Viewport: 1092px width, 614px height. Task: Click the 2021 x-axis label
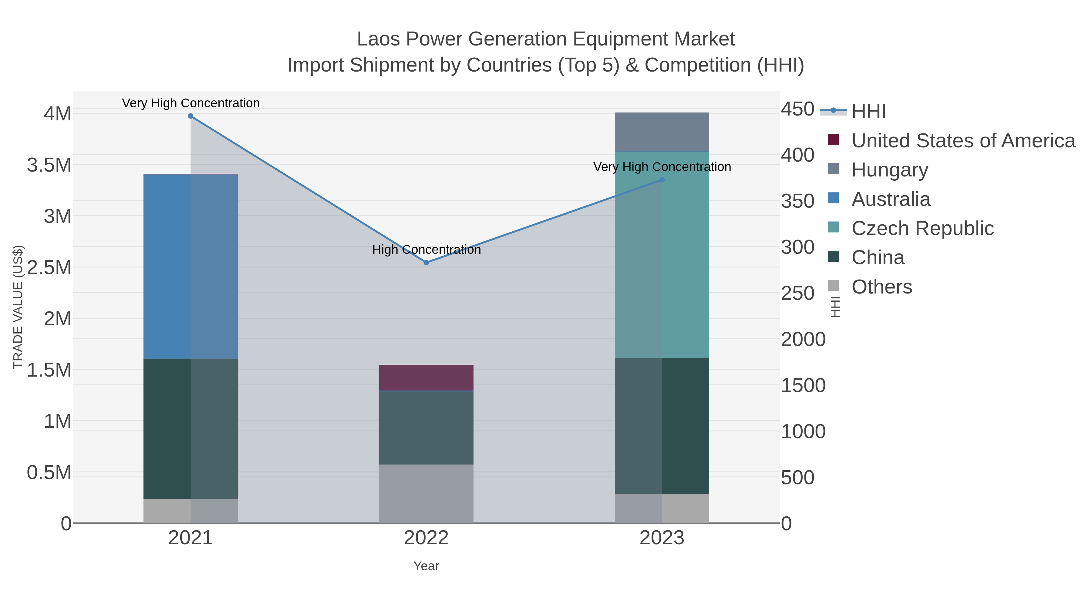pyautogui.click(x=191, y=538)
